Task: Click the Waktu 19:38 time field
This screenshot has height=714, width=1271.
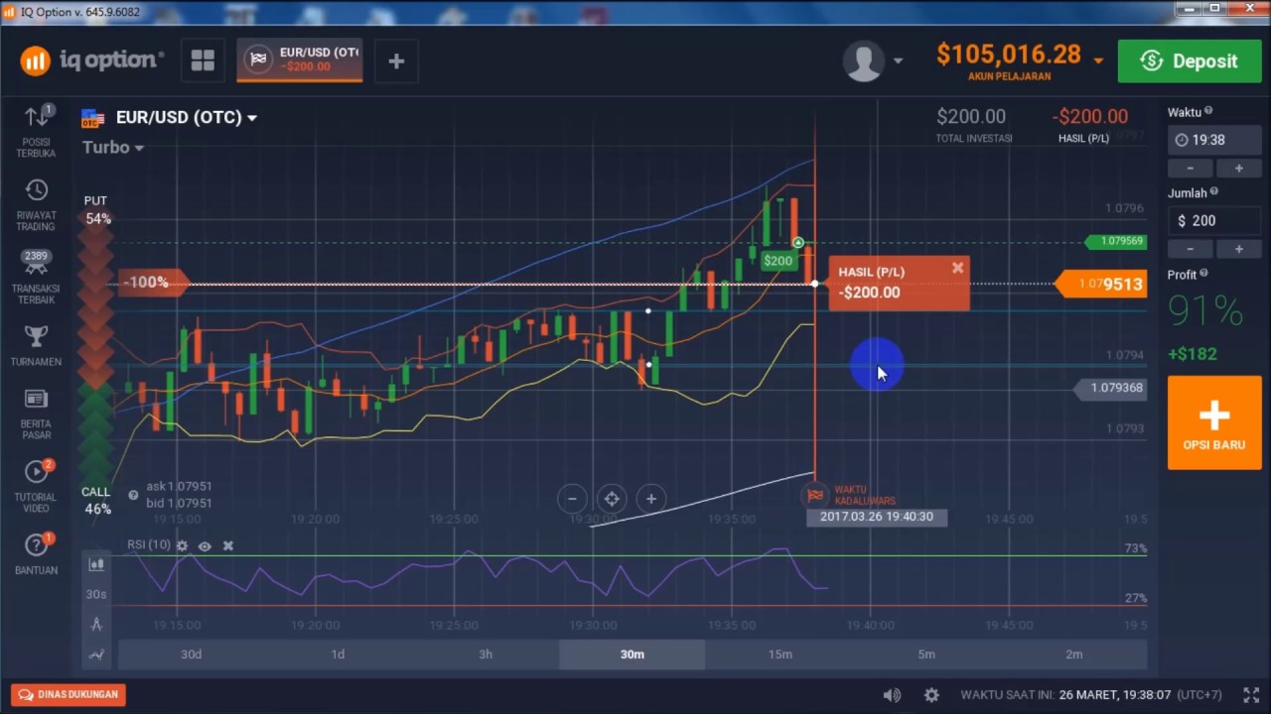Action: 1214,140
